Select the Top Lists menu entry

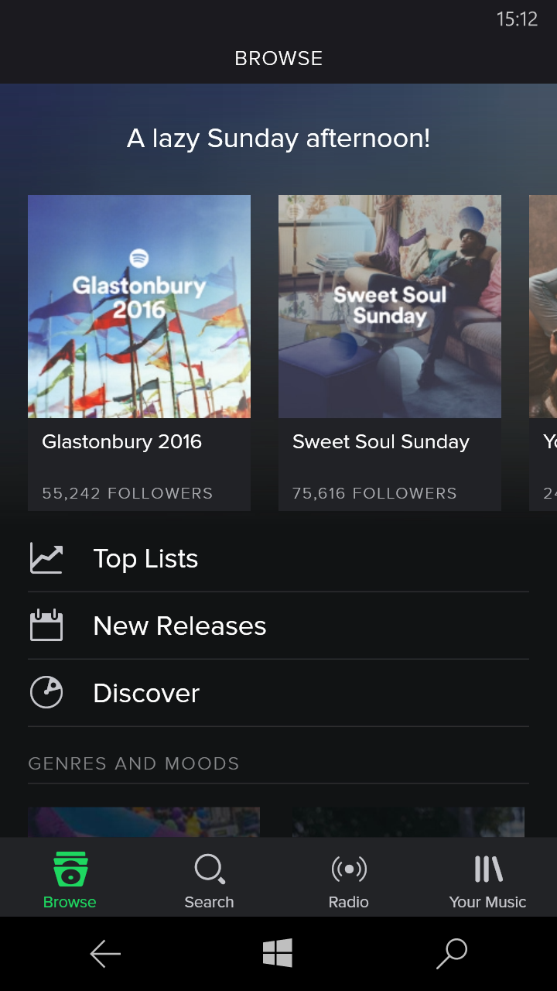pos(278,558)
